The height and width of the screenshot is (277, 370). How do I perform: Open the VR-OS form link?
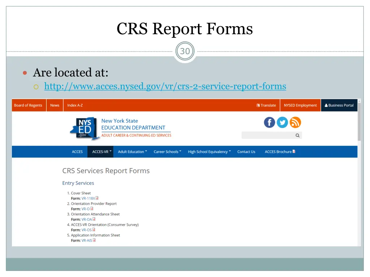tap(86, 230)
